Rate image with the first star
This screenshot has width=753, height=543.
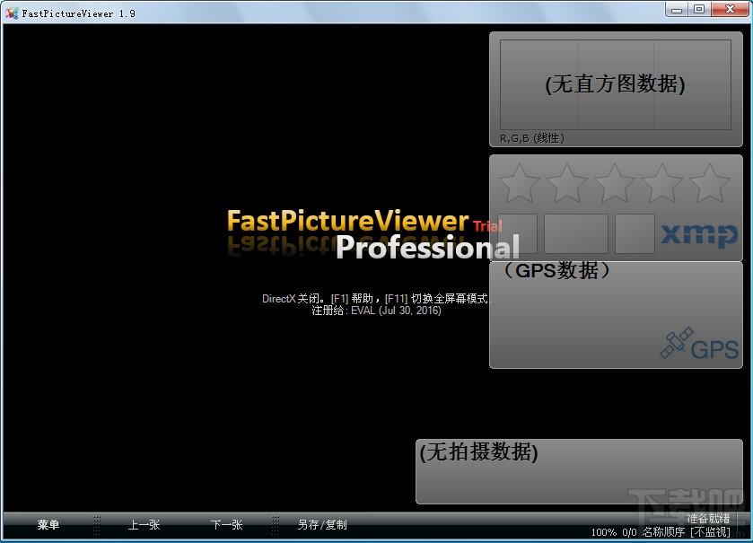point(519,183)
